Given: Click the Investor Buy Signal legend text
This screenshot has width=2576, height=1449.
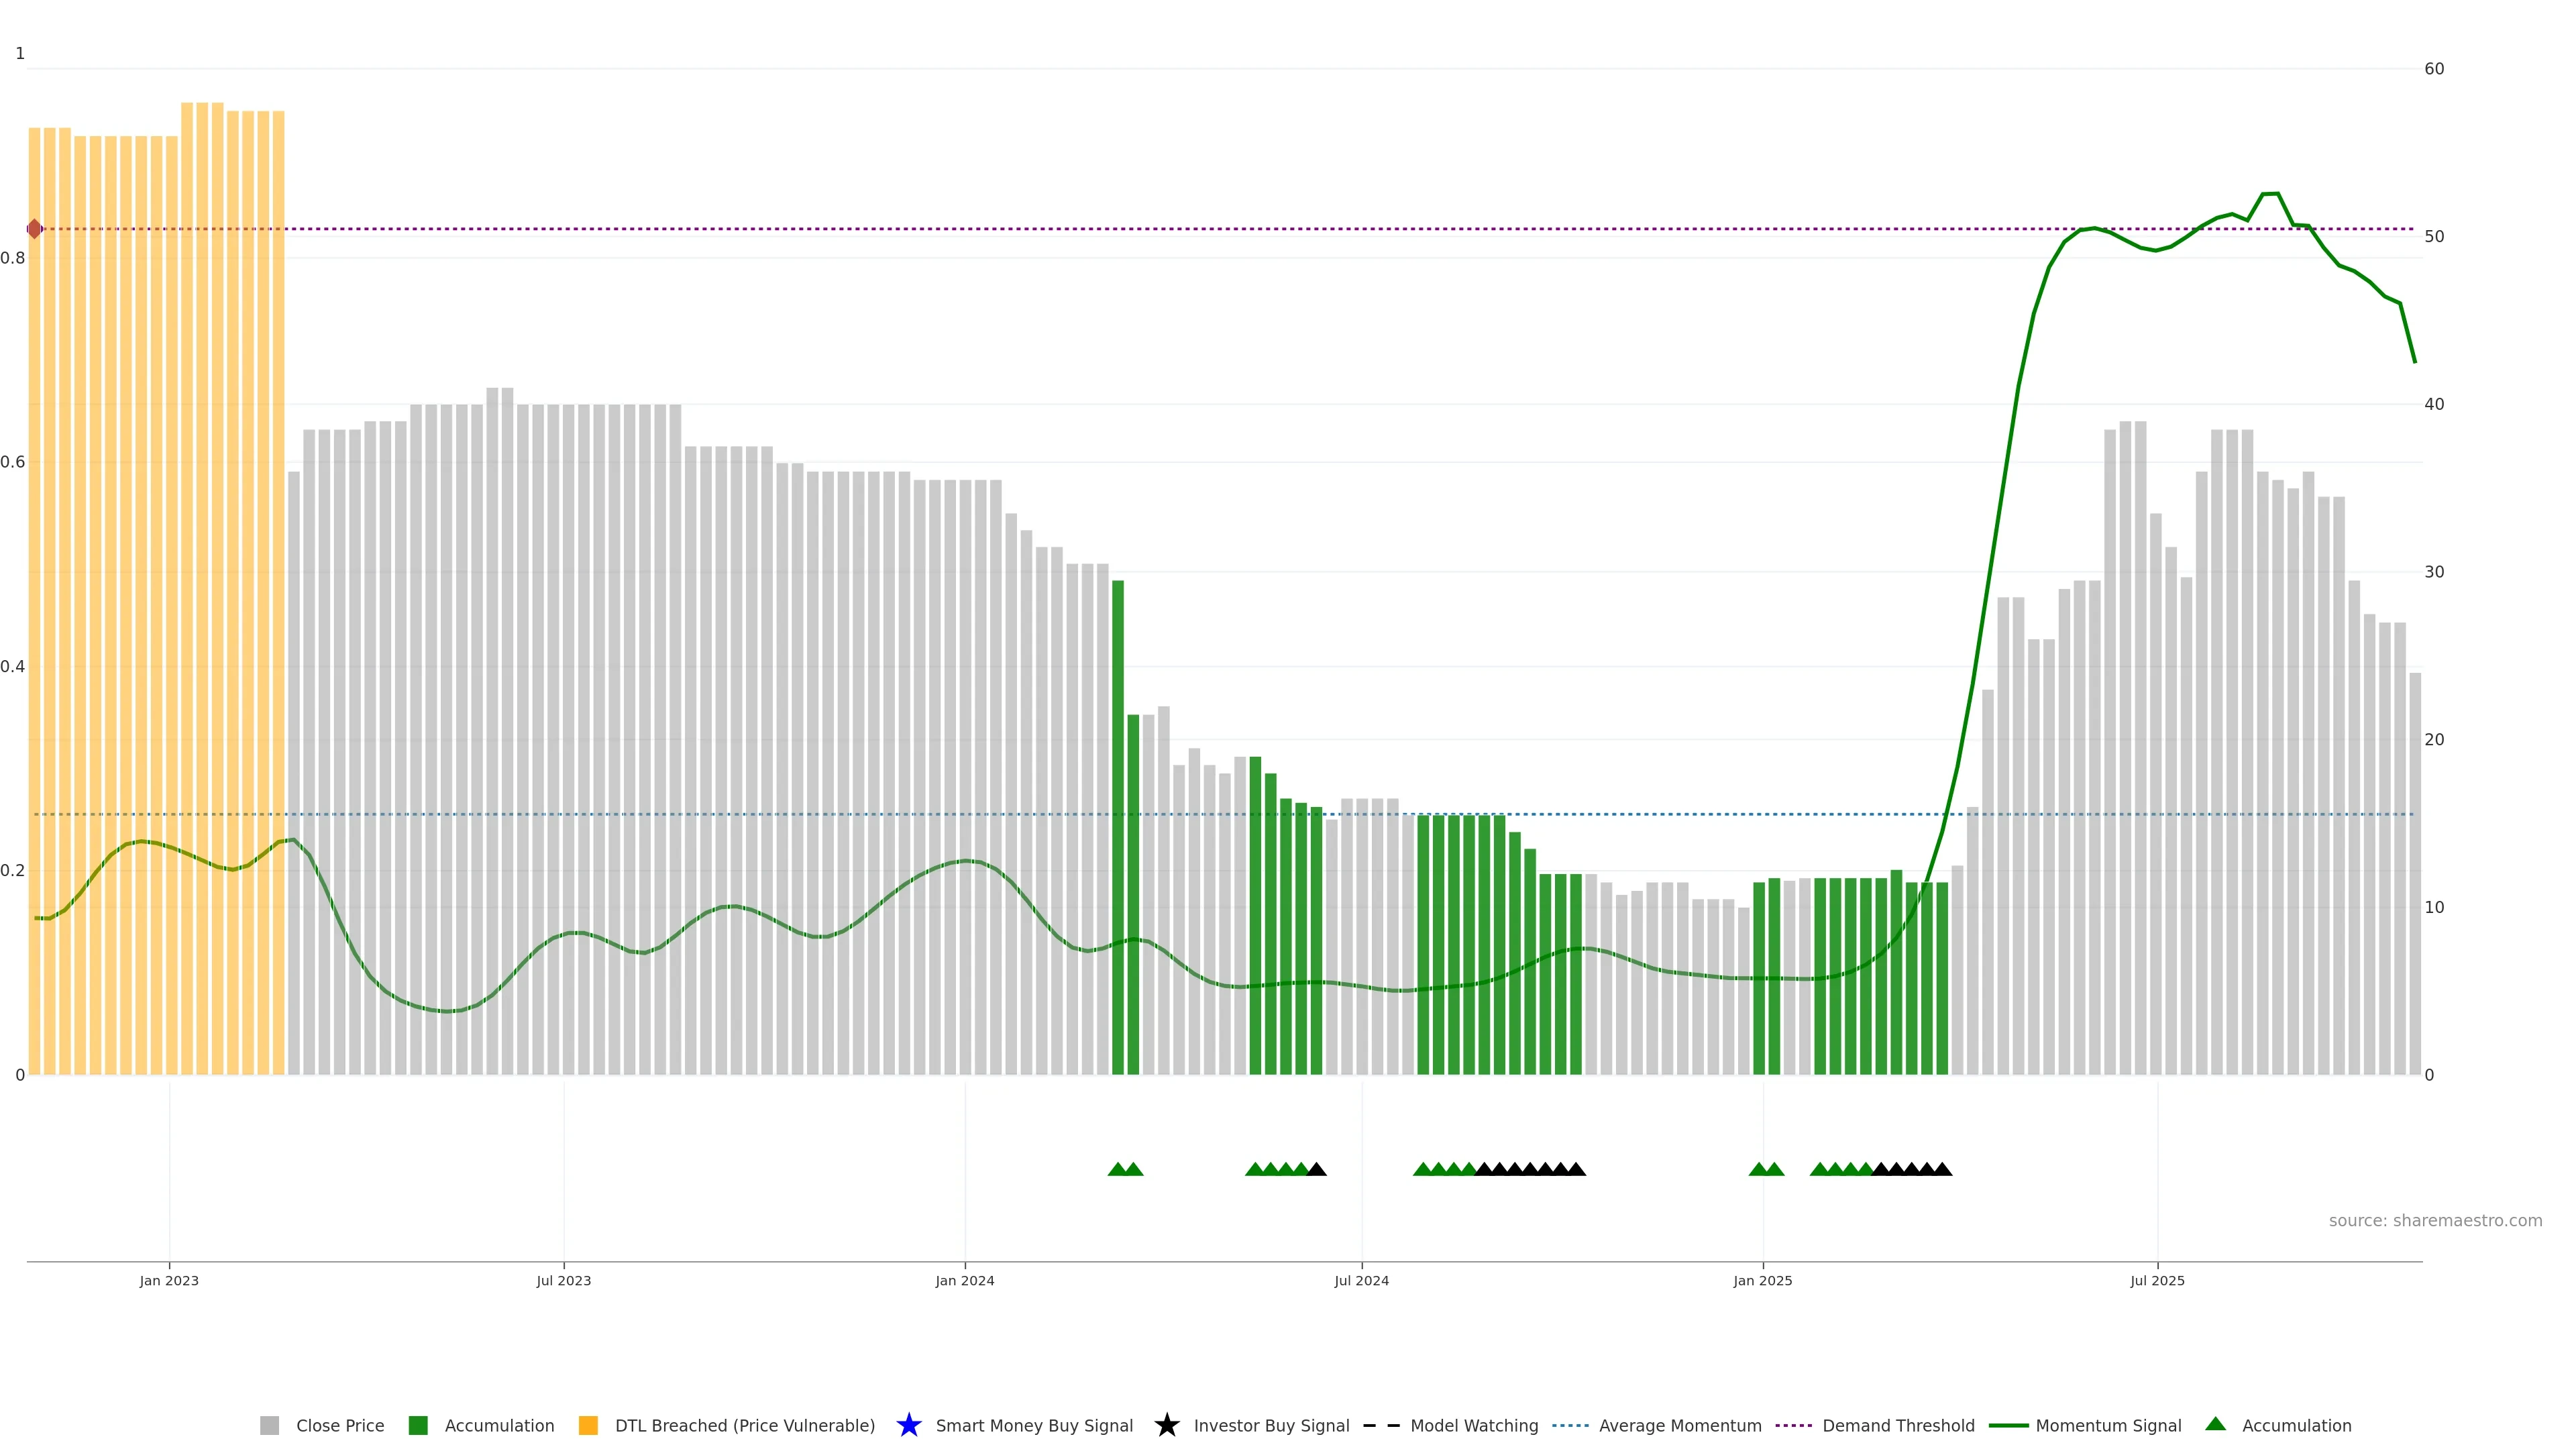Looking at the screenshot, I should [x=1271, y=1426].
